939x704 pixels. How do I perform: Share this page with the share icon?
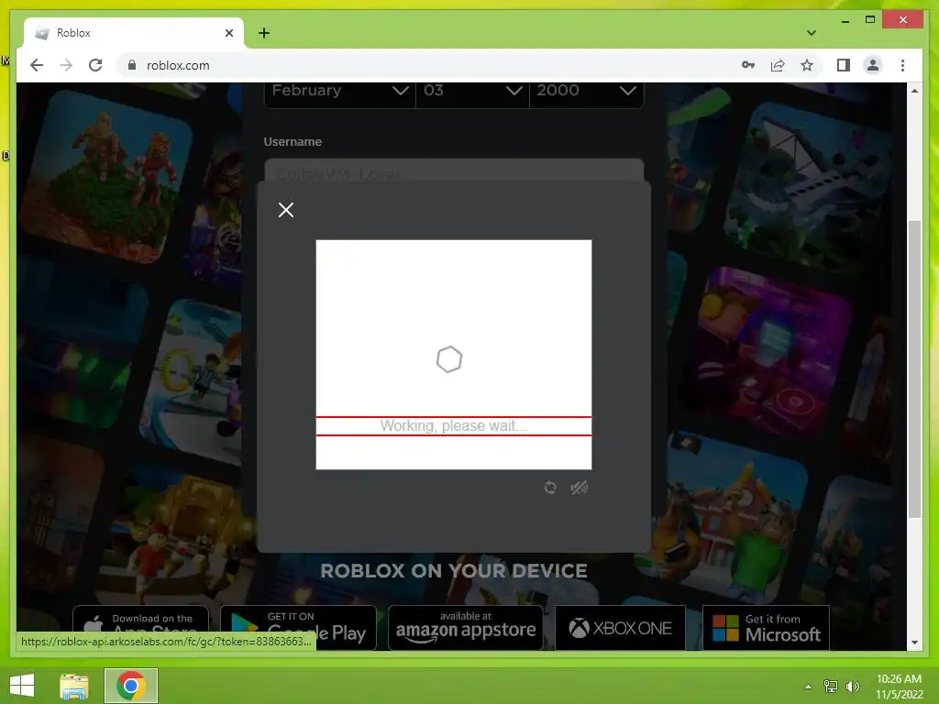(x=778, y=65)
